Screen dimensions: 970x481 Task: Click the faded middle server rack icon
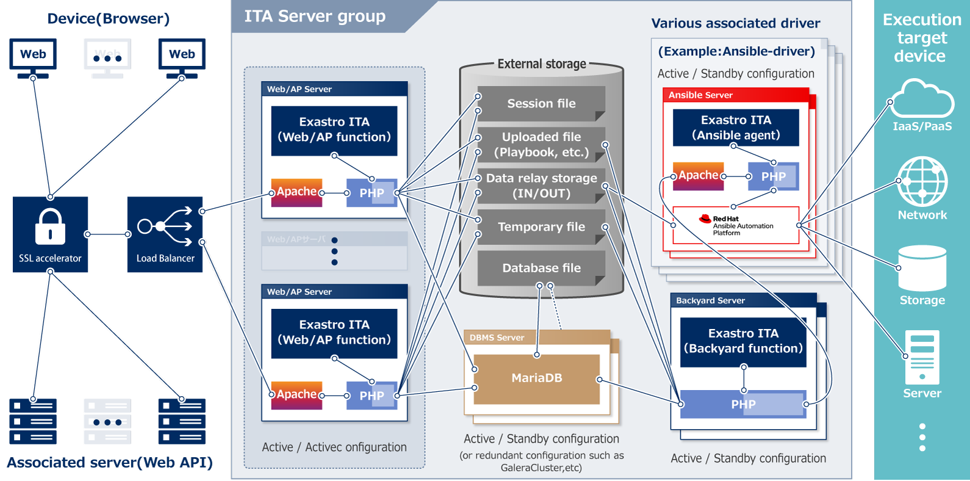[x=107, y=421]
